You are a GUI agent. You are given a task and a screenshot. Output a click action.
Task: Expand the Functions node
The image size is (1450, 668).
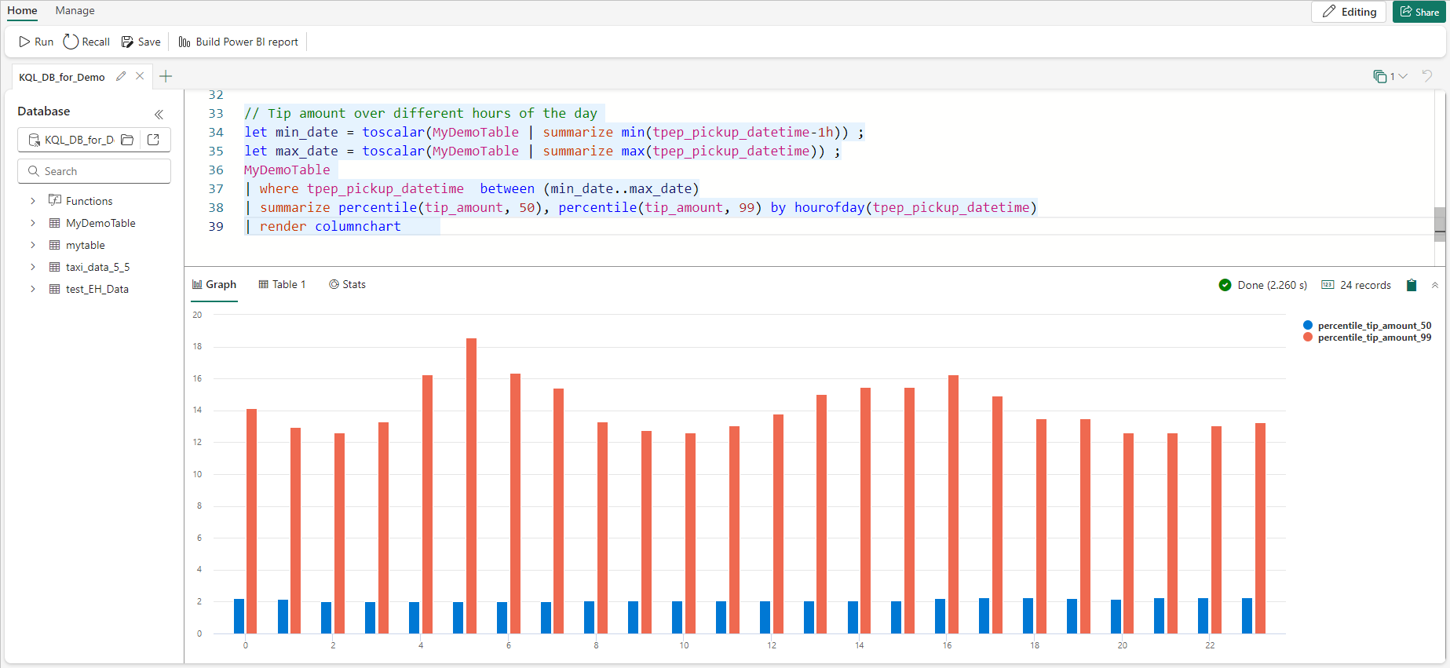tap(33, 201)
